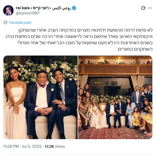Click the Arabic name 'روعي كايس' in the header
The width and height of the screenshot is (156, 157).
pyautogui.click(x=62, y=8)
